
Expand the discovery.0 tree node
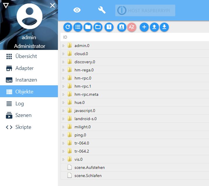pyautogui.click(x=63, y=62)
